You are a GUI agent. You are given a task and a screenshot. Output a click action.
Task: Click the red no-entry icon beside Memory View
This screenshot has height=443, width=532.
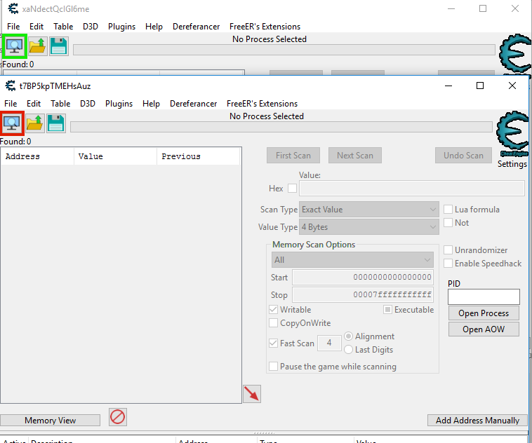117,417
